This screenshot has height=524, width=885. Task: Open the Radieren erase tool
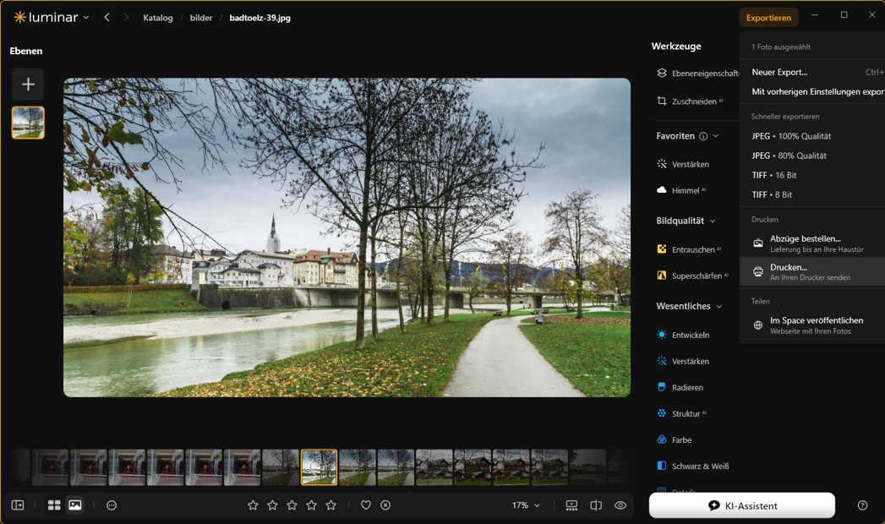click(680, 387)
